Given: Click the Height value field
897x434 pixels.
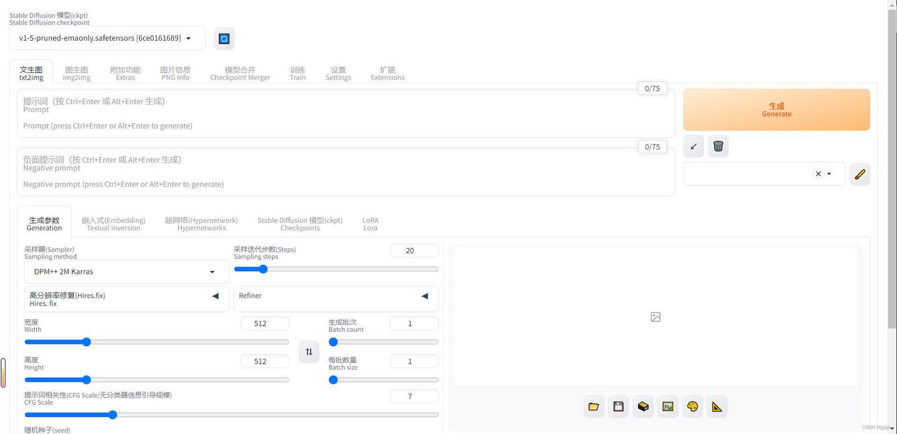Looking at the screenshot, I should pyautogui.click(x=265, y=361).
